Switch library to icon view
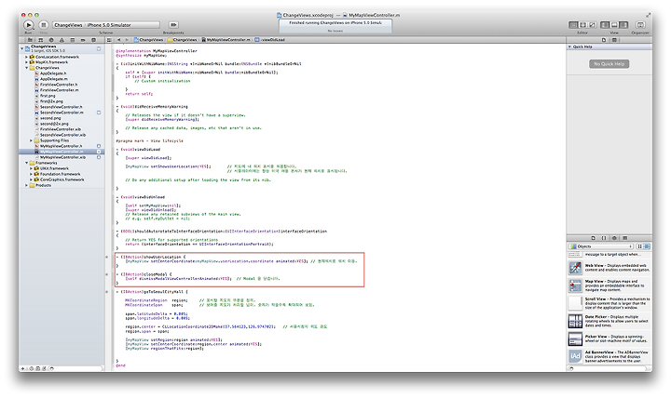Viewport: 671px width, 398px height. pyautogui.click(x=639, y=246)
